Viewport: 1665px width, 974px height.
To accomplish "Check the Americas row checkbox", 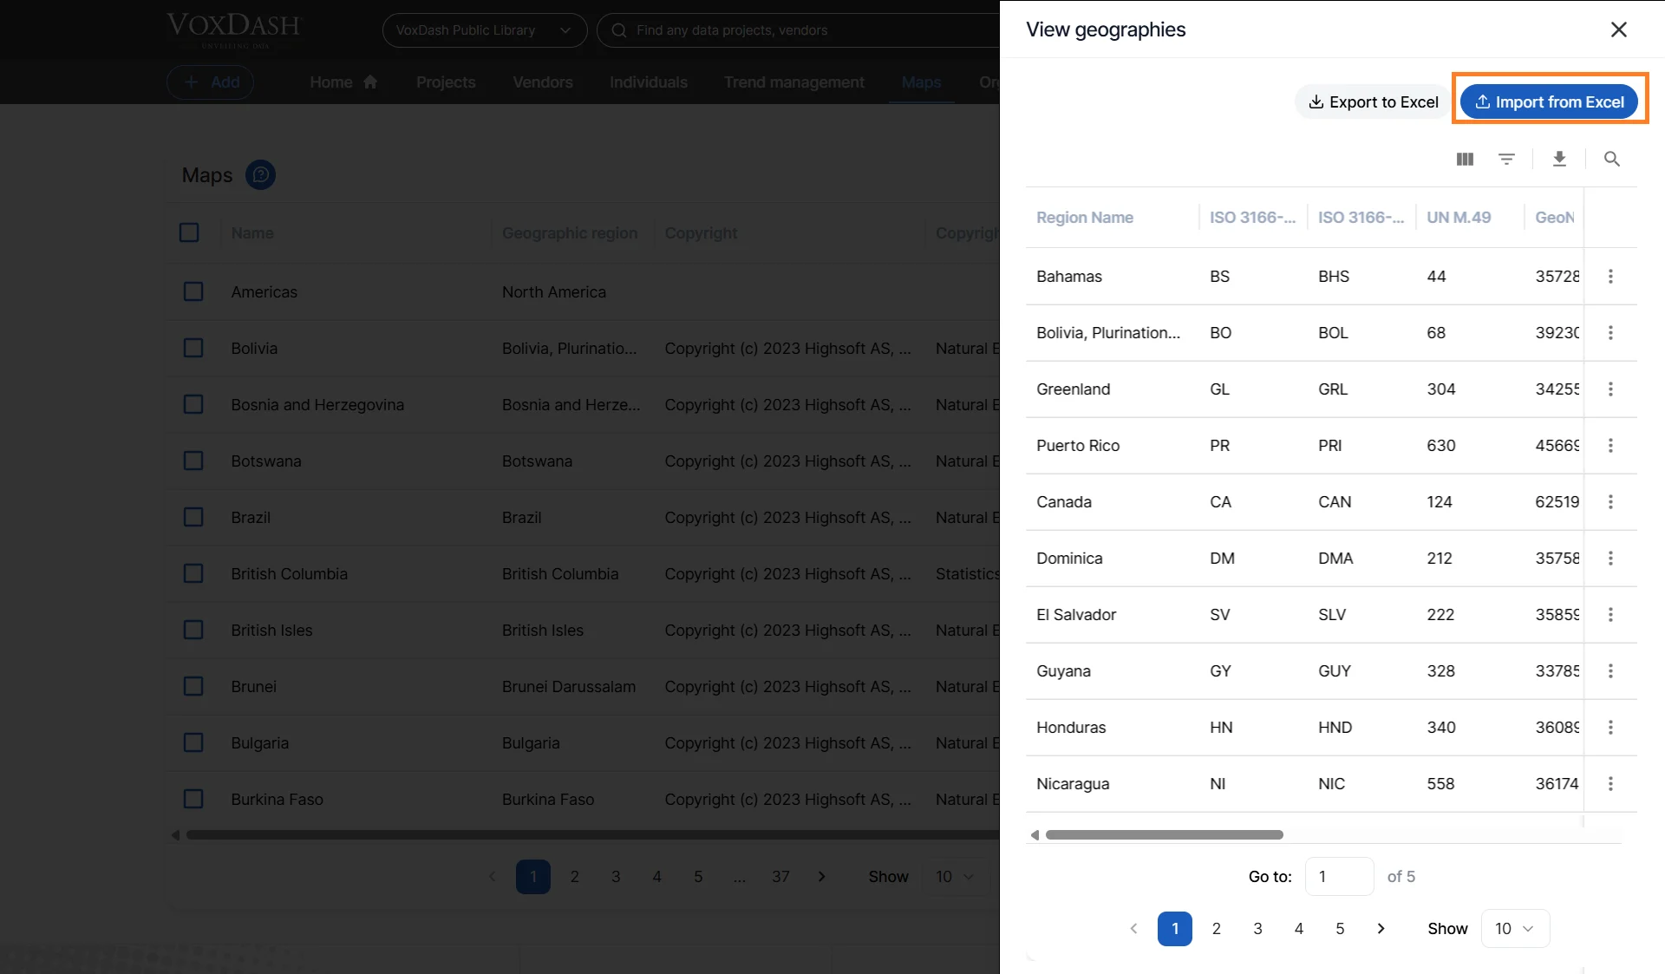I will coord(193,291).
